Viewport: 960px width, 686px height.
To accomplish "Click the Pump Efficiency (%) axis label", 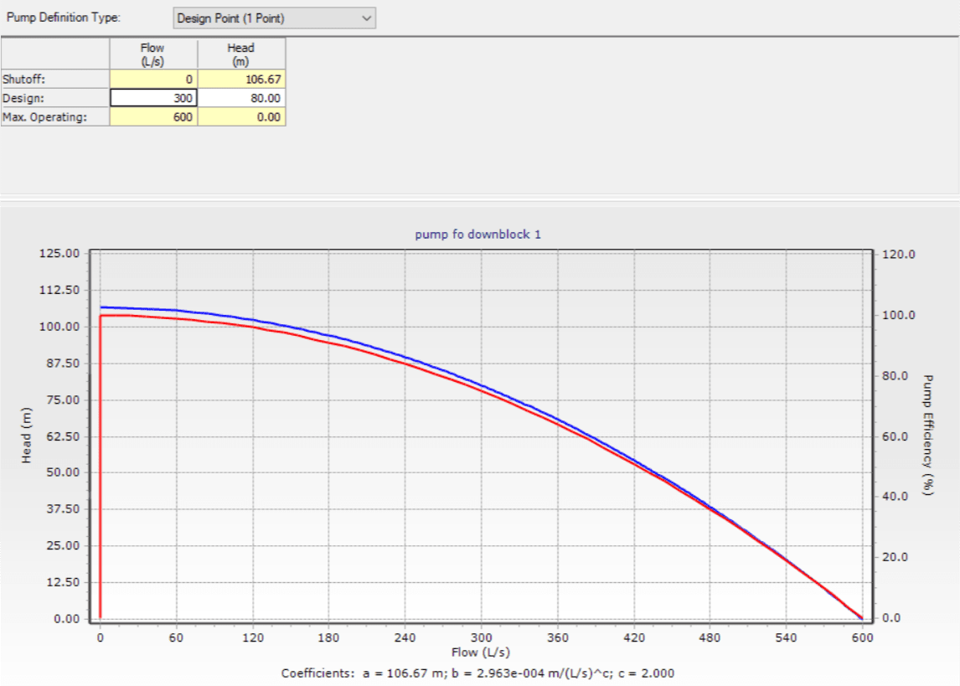I will coord(928,435).
